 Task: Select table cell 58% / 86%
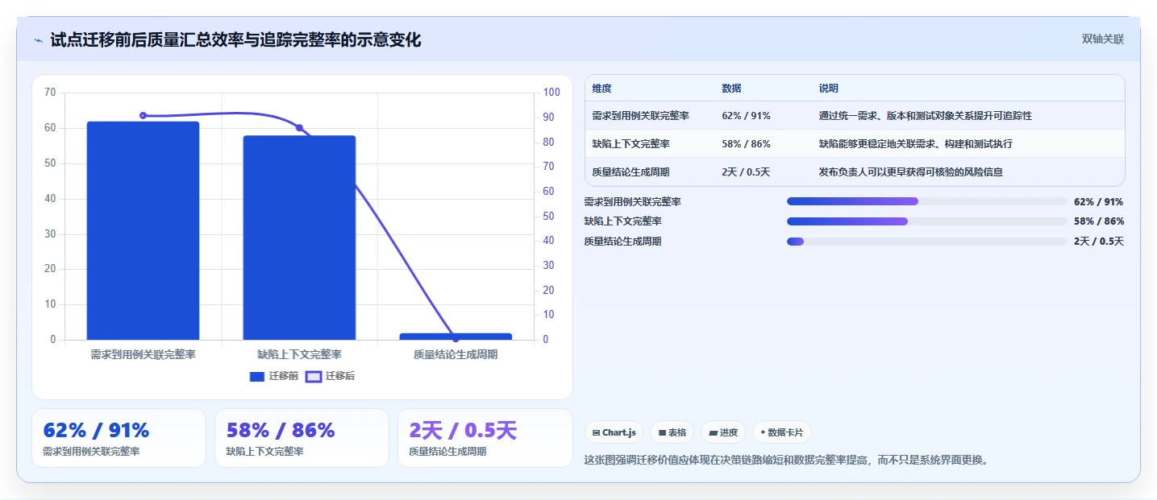coord(746,144)
